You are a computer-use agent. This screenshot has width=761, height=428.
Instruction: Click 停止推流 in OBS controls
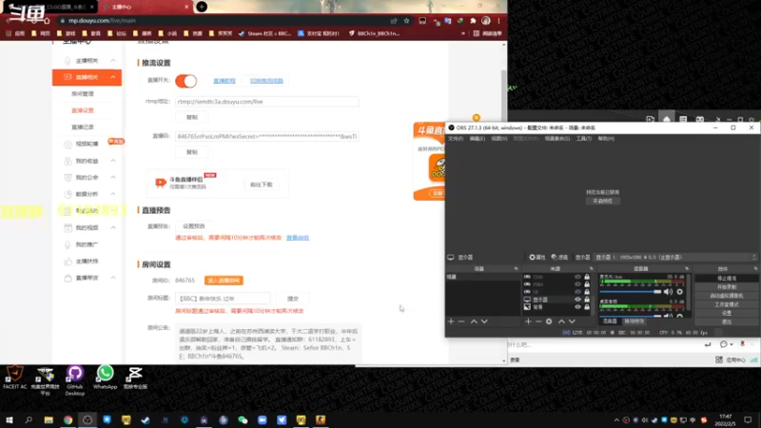[x=727, y=278]
